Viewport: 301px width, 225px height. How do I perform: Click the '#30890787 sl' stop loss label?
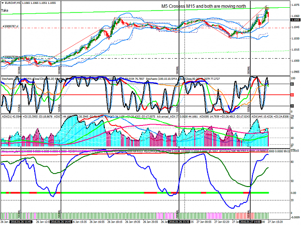11,26
